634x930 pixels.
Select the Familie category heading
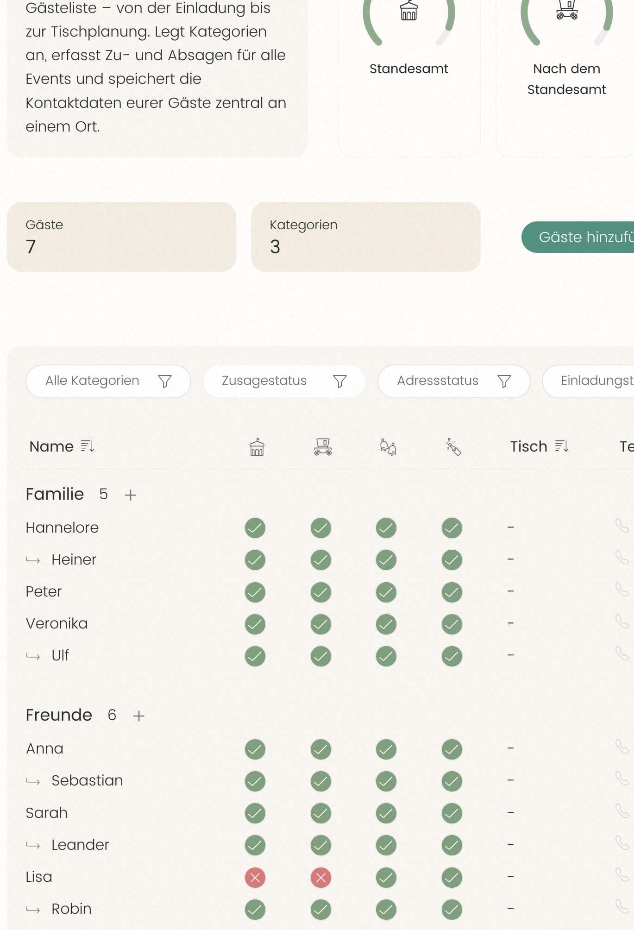(x=55, y=494)
